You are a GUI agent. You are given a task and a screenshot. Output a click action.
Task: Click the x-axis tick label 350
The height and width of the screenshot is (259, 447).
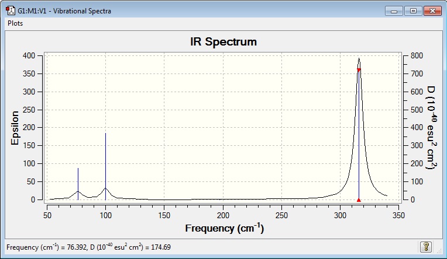(x=398, y=215)
